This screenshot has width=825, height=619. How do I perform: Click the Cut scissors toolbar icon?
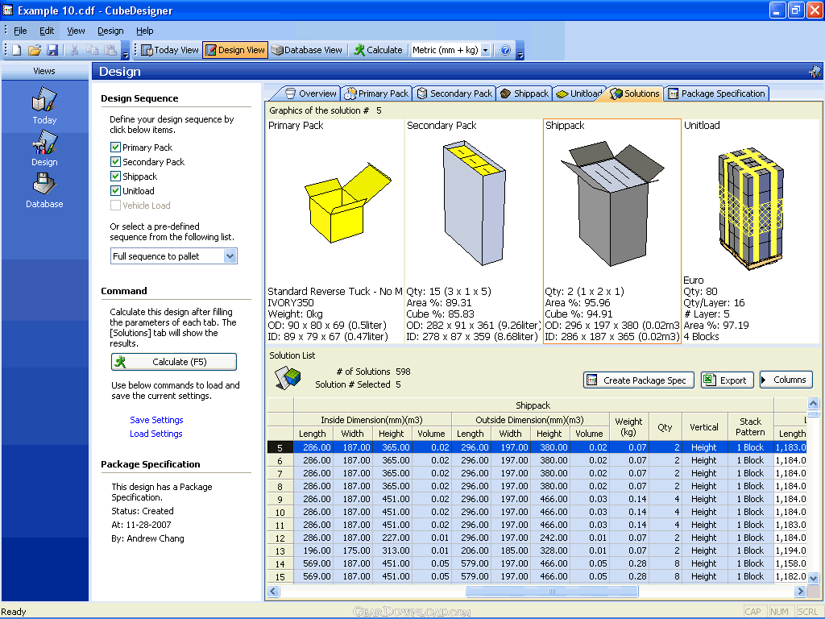75,50
